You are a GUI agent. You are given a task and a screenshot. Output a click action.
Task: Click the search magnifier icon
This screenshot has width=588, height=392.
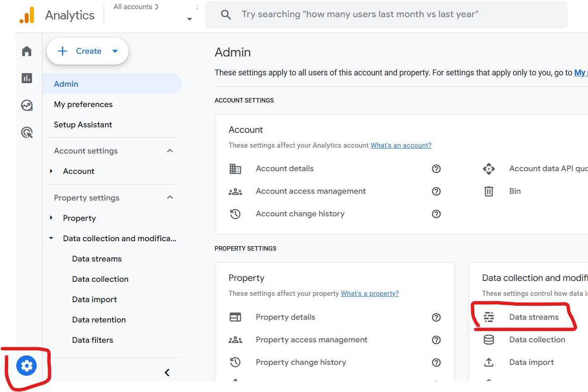pos(226,14)
